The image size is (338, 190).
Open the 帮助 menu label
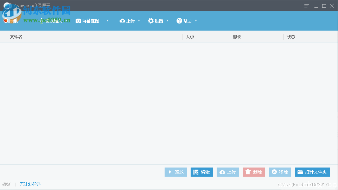click(x=187, y=21)
